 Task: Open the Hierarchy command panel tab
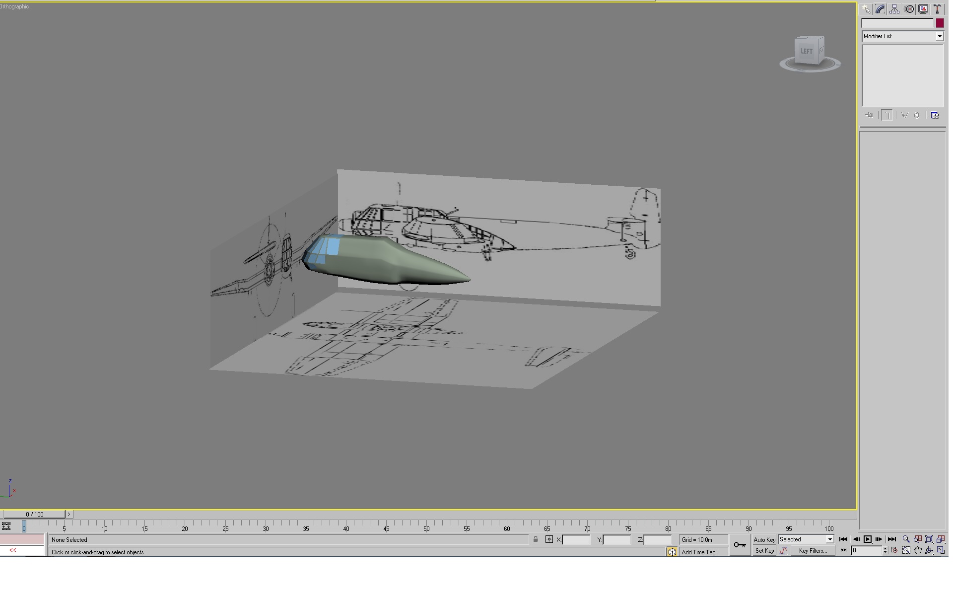point(894,9)
